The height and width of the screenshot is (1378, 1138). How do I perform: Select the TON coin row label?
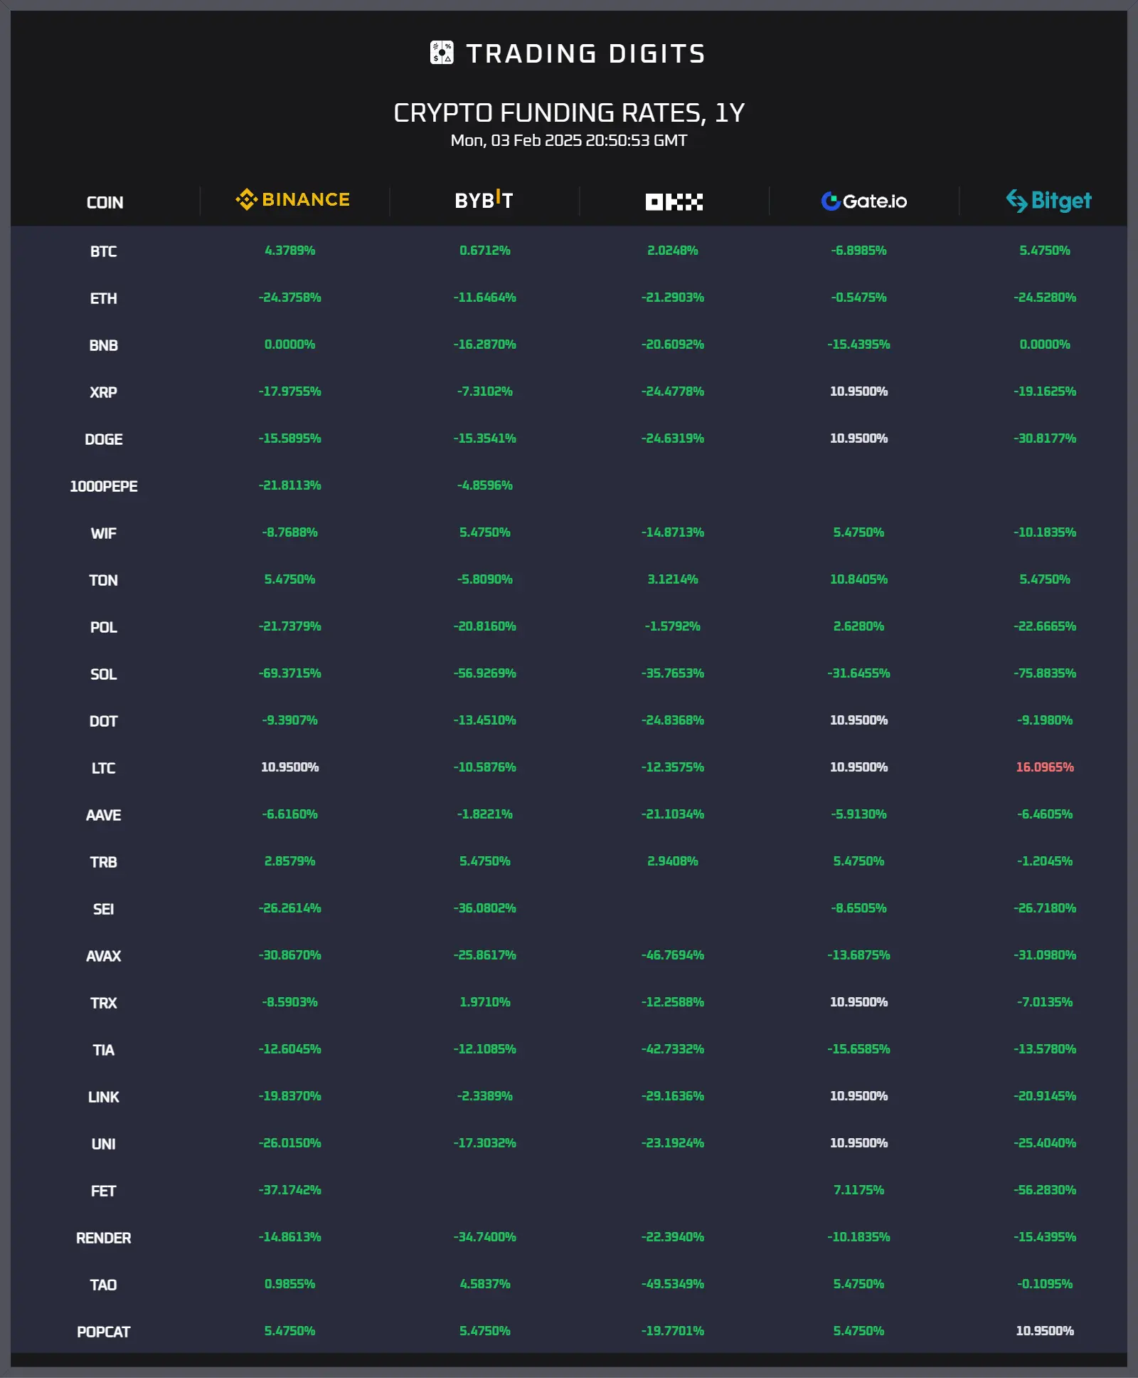pyautogui.click(x=104, y=580)
